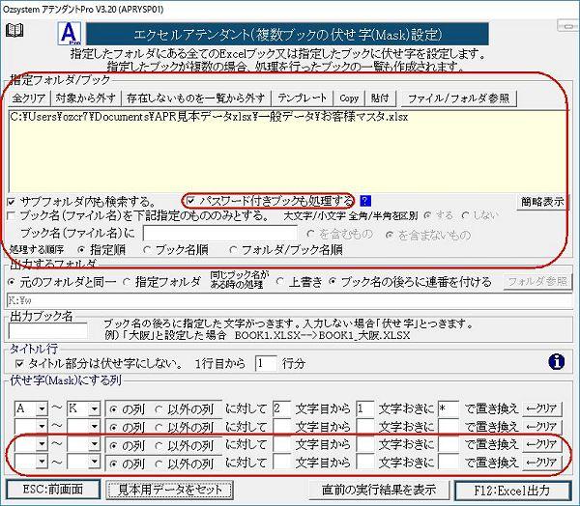The height and width of the screenshot is (506, 580).
Task: Open fourth-row start column dropdown
Action: (42, 462)
